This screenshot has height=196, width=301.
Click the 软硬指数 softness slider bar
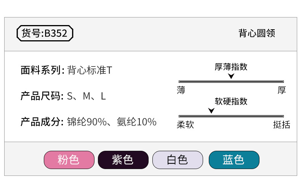[231, 116]
